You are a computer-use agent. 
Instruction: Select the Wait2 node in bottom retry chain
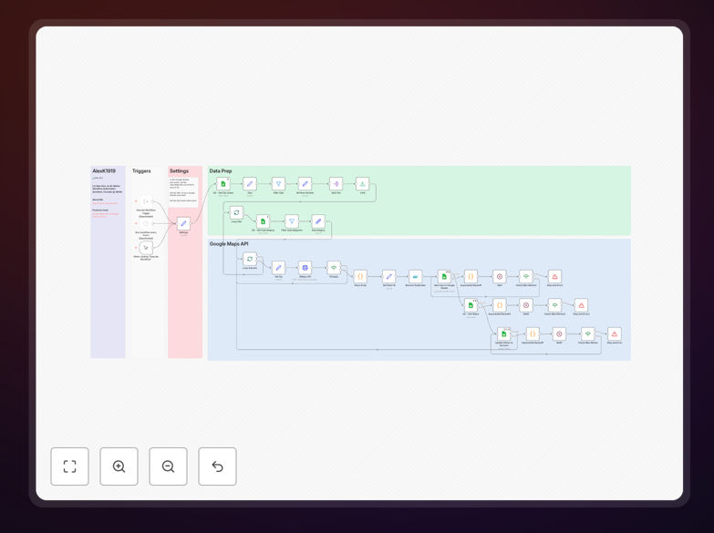click(559, 333)
